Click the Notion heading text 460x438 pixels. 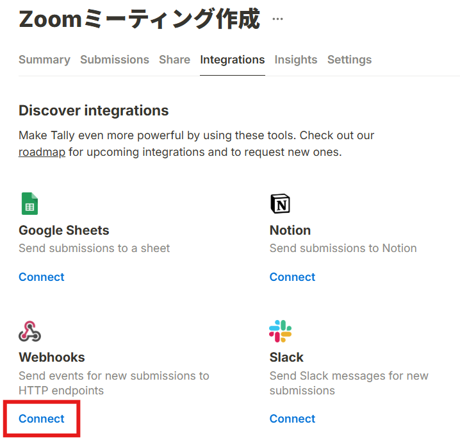290,230
